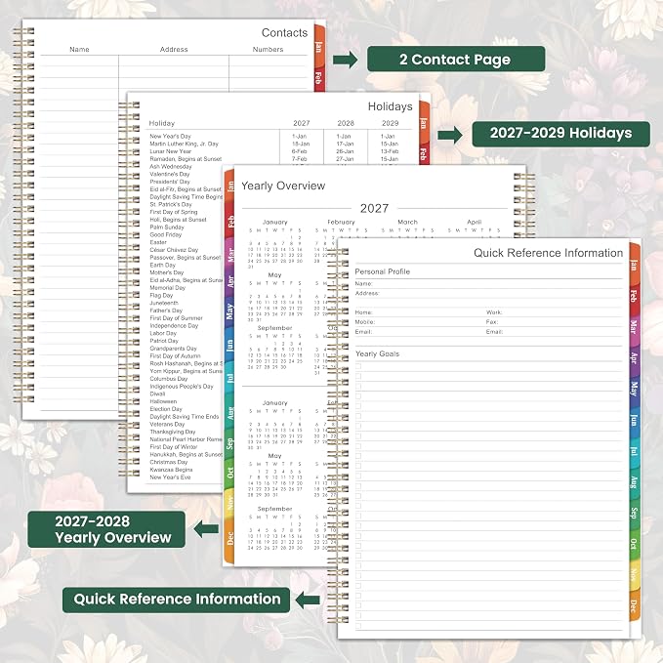This screenshot has width=663, height=663.
Task: Select the May tab on Quick Reference page
Action: [635, 389]
